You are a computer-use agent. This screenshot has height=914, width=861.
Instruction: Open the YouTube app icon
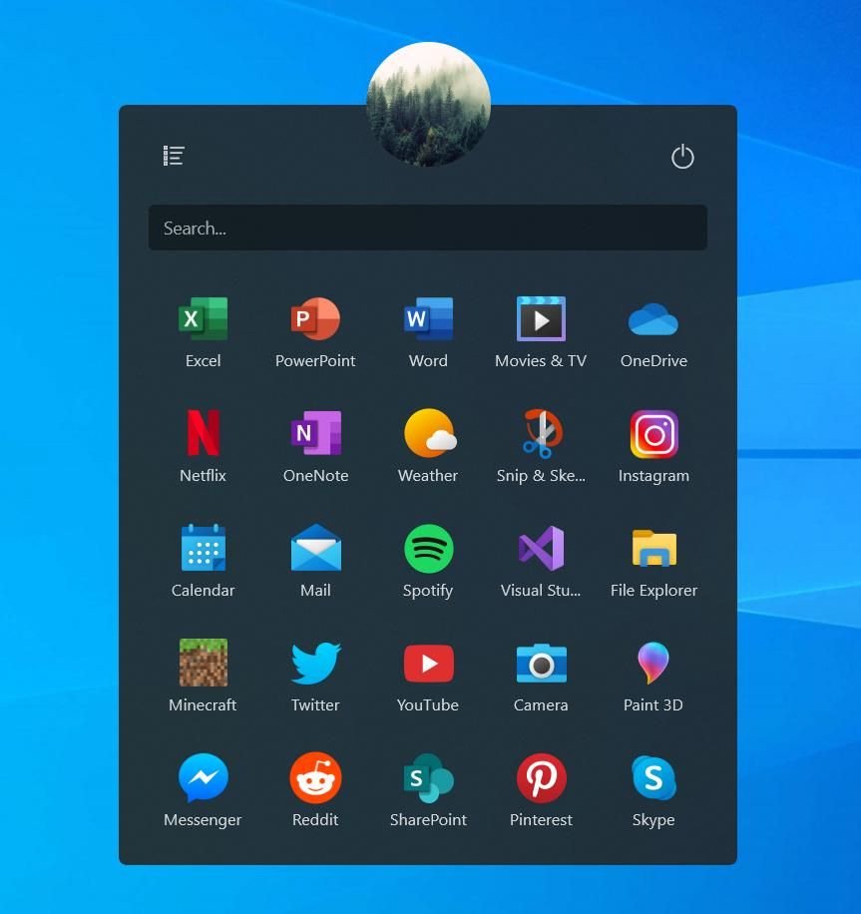point(428,664)
